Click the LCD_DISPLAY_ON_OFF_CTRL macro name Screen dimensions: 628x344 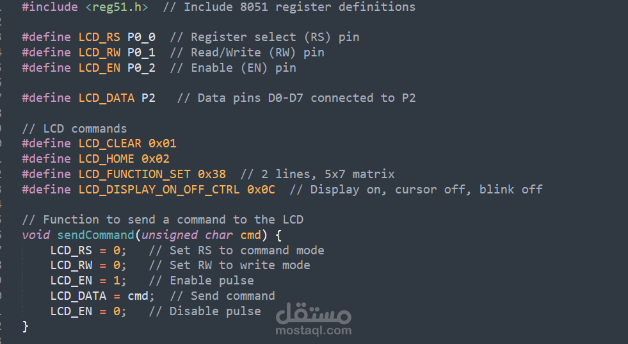click(159, 190)
